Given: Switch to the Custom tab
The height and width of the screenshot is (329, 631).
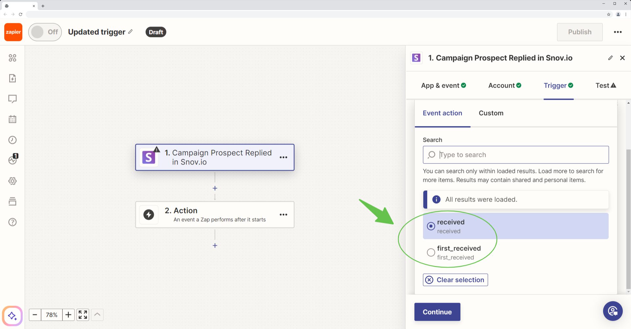Looking at the screenshot, I should click(491, 113).
